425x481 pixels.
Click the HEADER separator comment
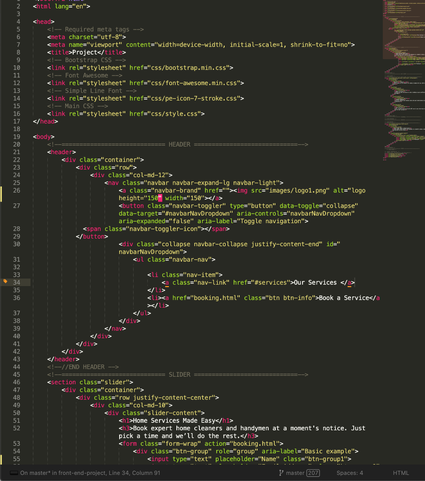178,145
